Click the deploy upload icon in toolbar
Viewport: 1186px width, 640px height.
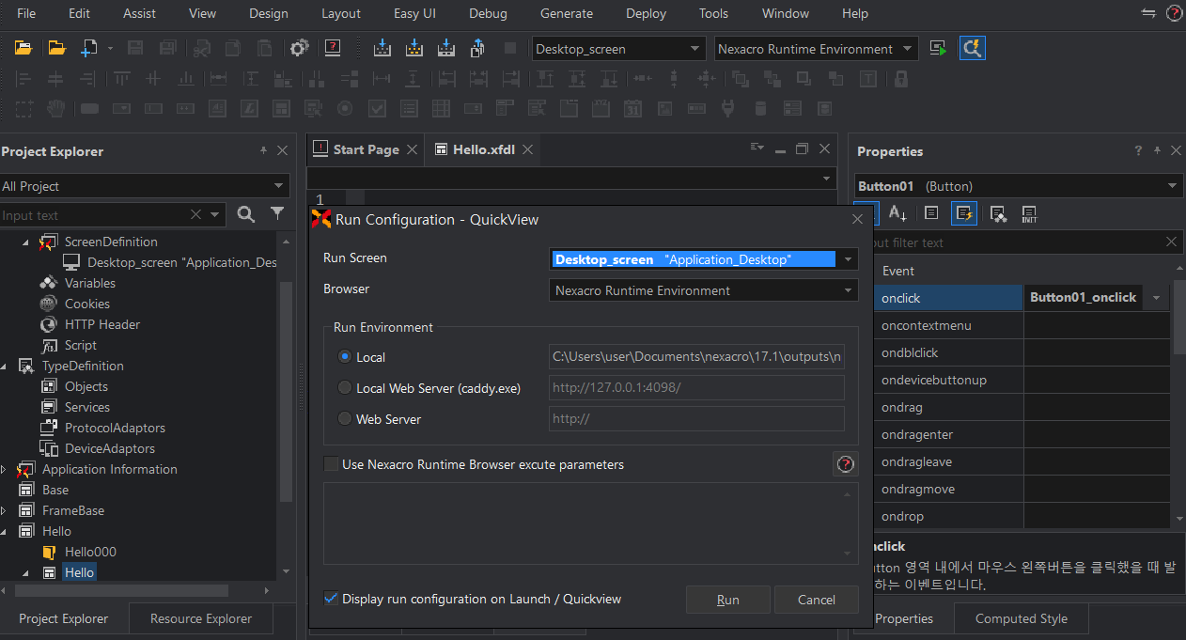(x=477, y=48)
